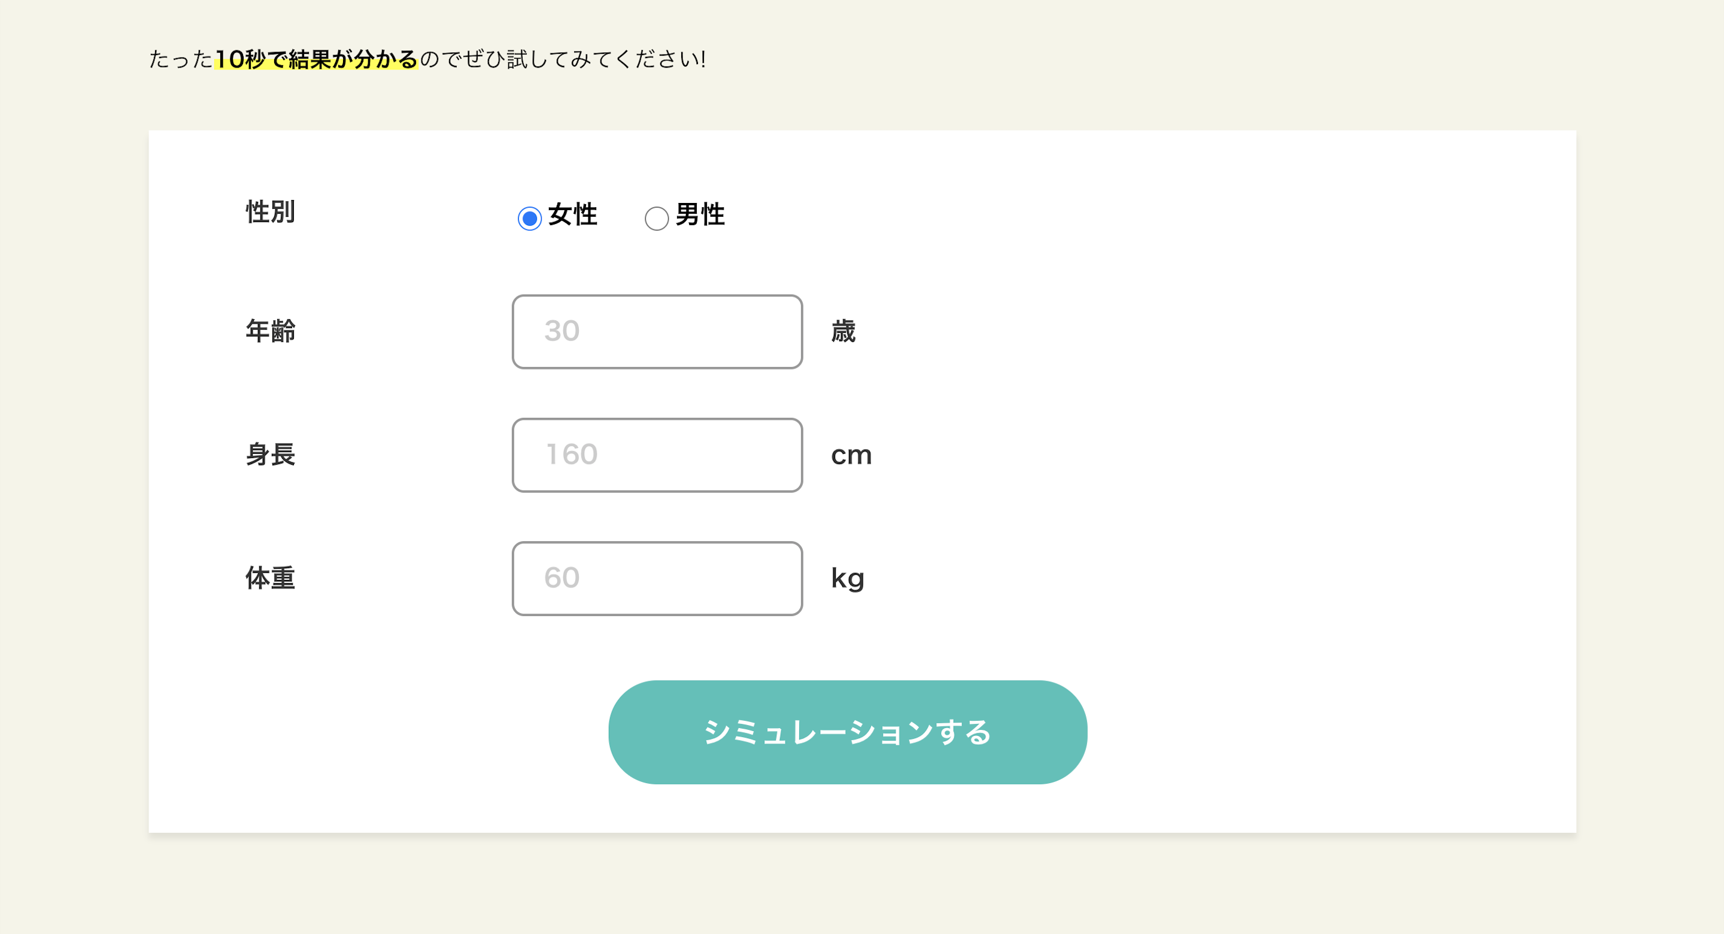The image size is (1724, 934).
Task: Click the 歳 unit beside age field
Action: pos(843,330)
